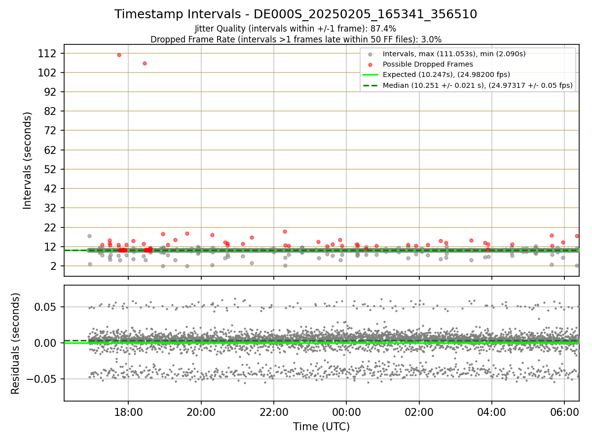Viewport: 592px width, 444px height.
Task: Click the "20:00" time tick label
Action: [201, 412]
